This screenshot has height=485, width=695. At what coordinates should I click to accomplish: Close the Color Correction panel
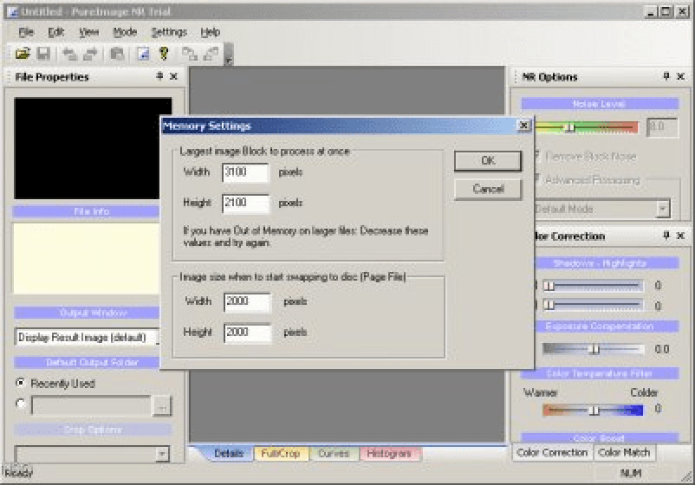(681, 236)
